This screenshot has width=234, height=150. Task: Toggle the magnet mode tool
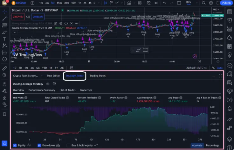tap(4, 84)
